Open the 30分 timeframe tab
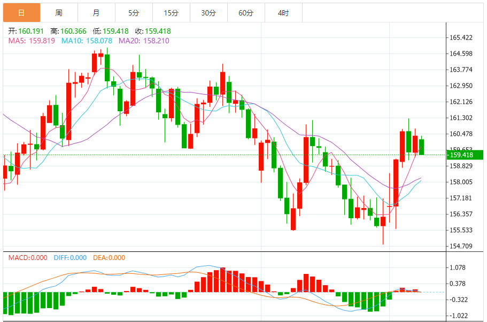Screen dimensions: 487x322 click(x=208, y=13)
